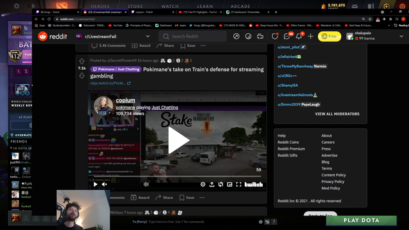
Task: Enable picture-in-picture mini player for clip
Action: coord(229,185)
